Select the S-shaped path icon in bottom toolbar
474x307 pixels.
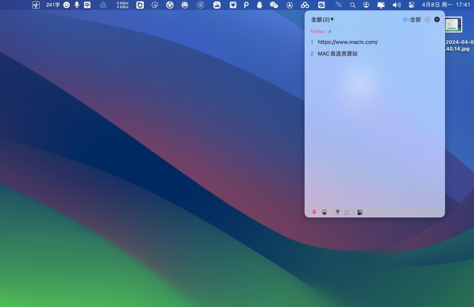[x=348, y=212]
